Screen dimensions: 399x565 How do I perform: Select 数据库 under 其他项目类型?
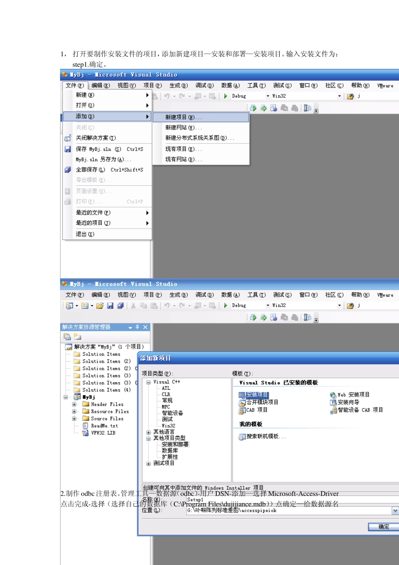(170, 451)
